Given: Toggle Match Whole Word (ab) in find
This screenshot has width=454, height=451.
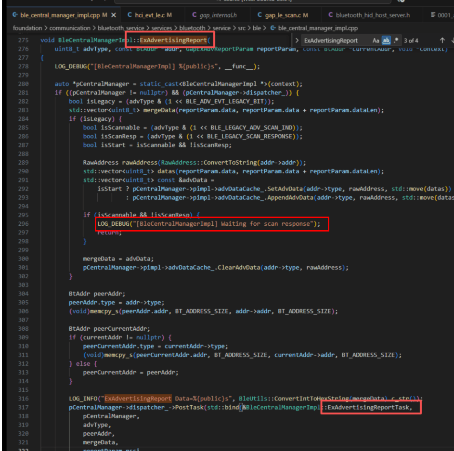Looking at the screenshot, I should [x=386, y=40].
